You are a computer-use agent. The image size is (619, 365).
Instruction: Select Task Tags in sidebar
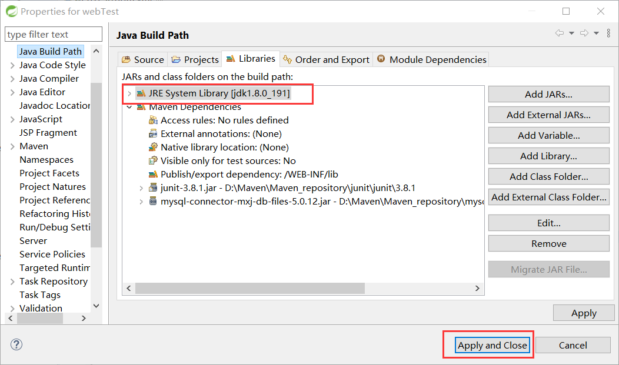pos(40,295)
